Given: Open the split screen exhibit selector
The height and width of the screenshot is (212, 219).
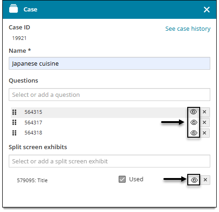Looking at the screenshot, I should [x=109, y=161].
